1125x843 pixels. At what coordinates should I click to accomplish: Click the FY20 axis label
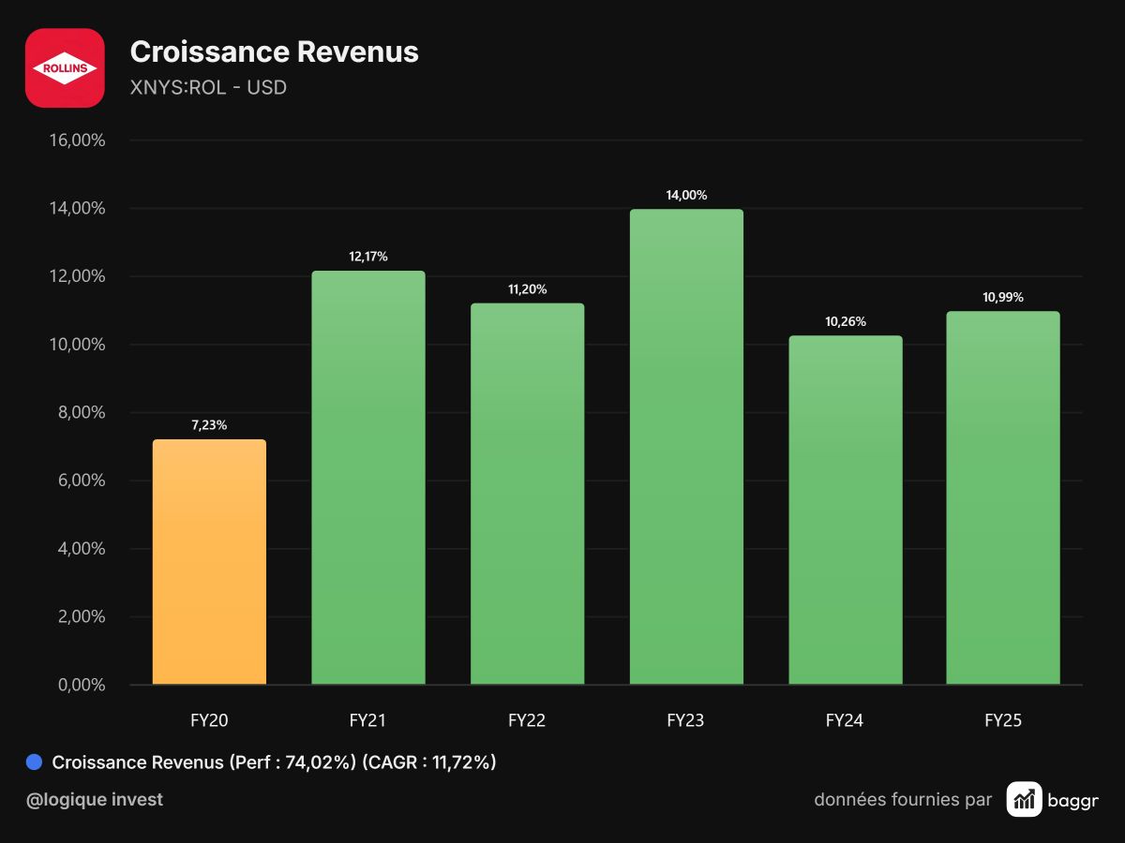[x=209, y=720]
